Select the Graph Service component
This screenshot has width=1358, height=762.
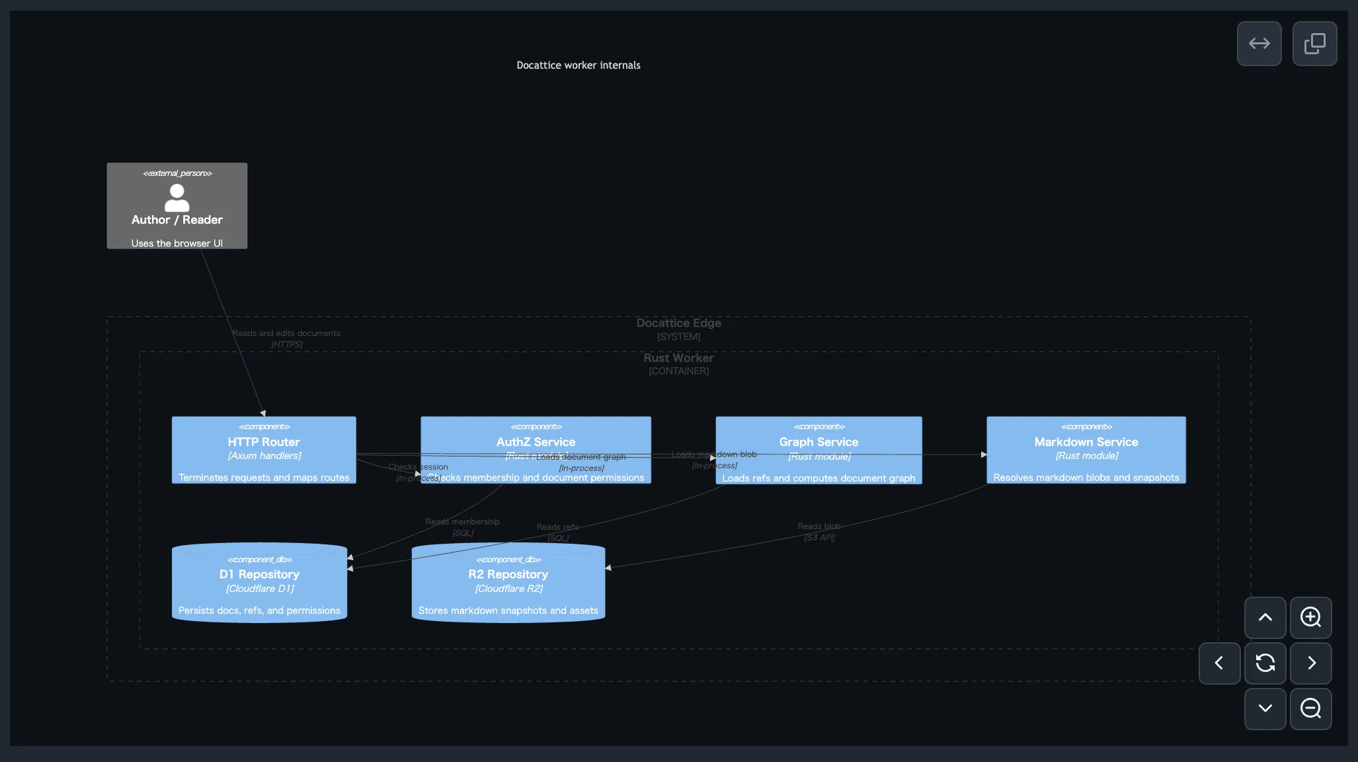coord(818,450)
